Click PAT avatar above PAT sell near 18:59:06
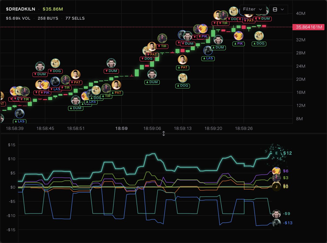 coord(152,47)
